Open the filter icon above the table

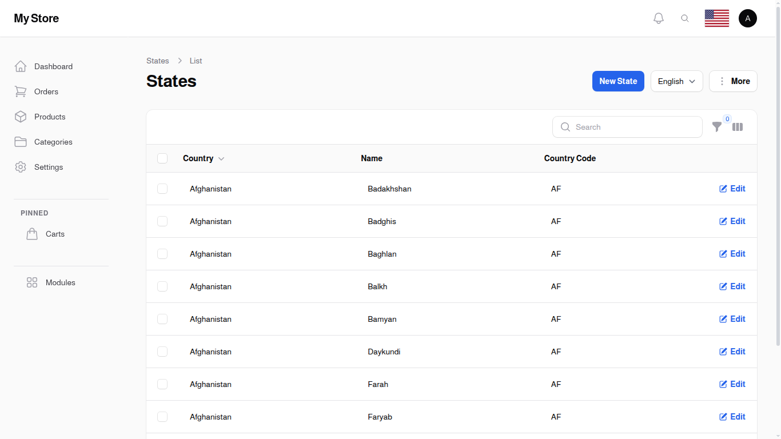[717, 127]
